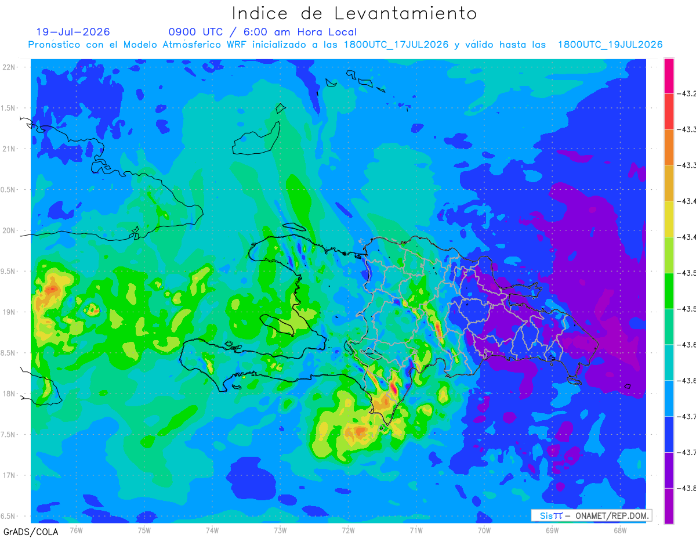Click the "73W" longitude tick label

coord(280,530)
